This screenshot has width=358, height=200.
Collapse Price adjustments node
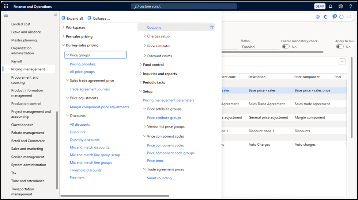[67, 98]
